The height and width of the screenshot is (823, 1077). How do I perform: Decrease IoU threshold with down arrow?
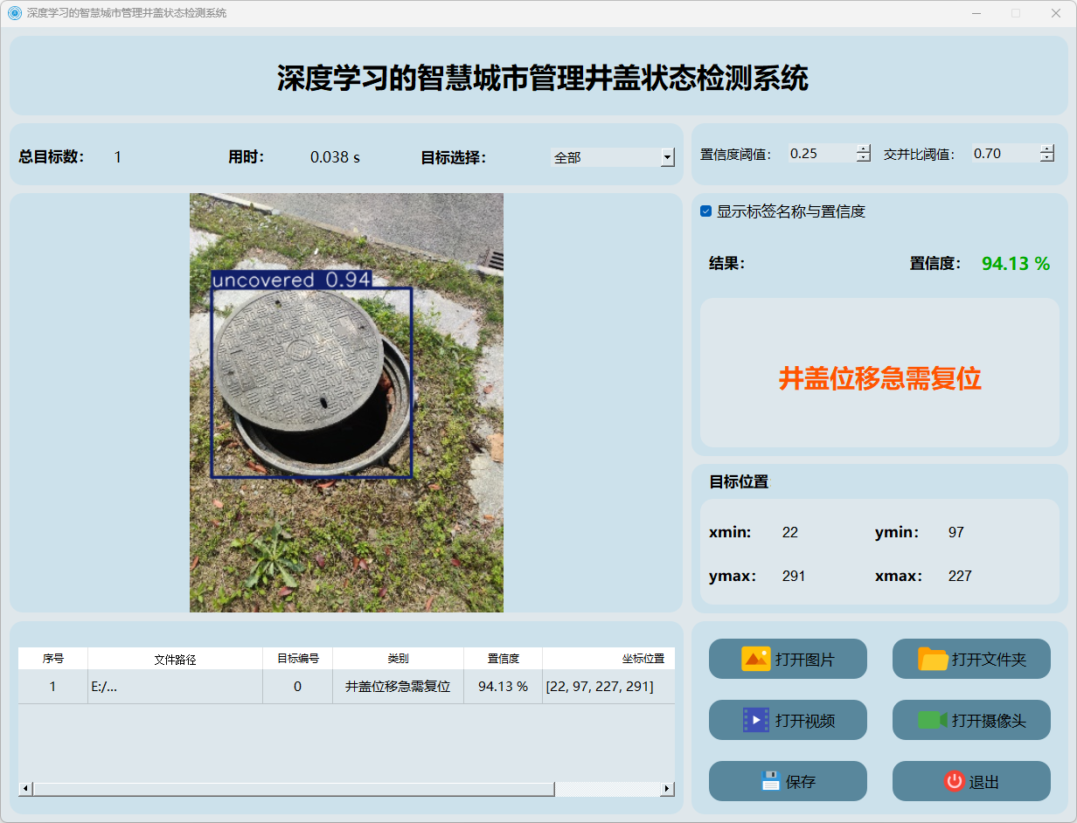click(x=1047, y=158)
